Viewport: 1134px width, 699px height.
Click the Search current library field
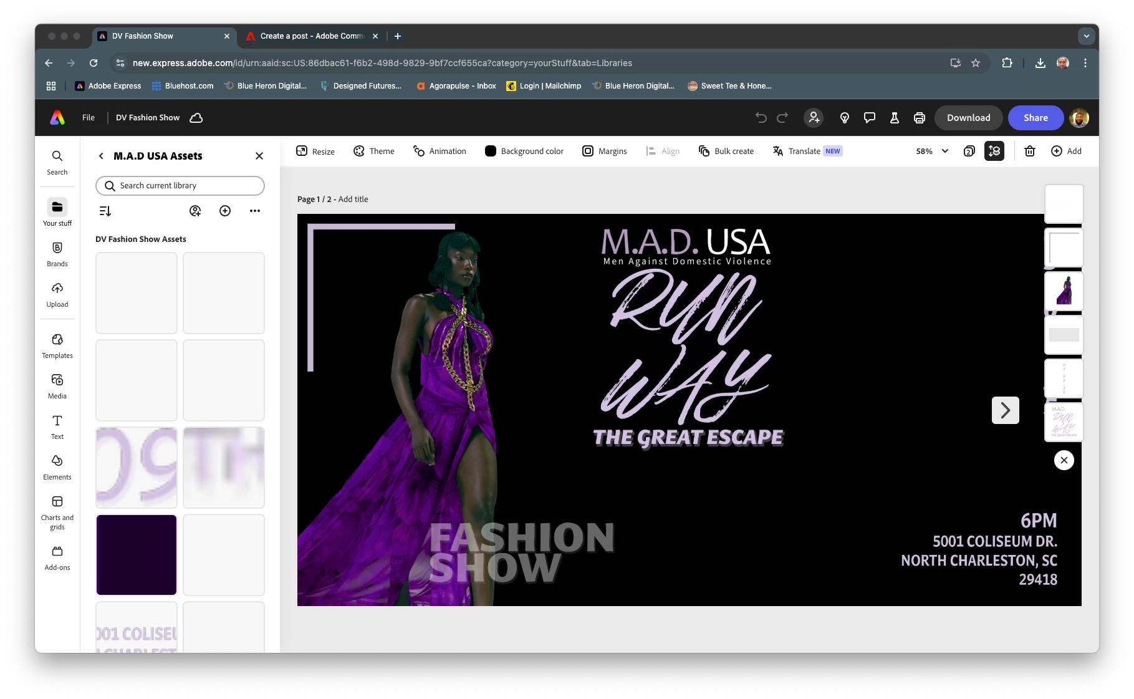tap(180, 186)
